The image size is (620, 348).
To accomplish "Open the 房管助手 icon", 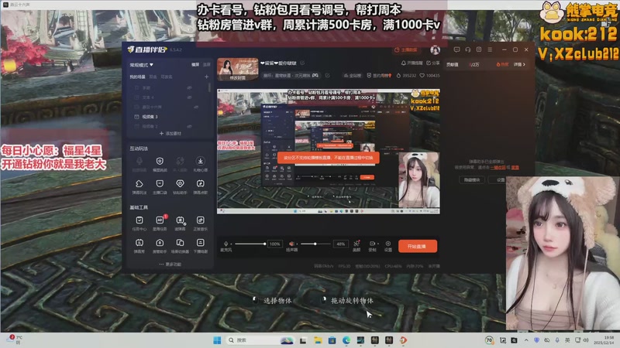I will click(160, 243).
